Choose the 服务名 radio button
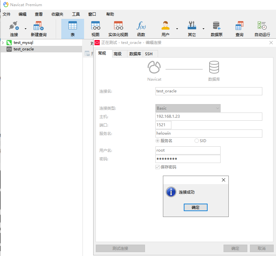This screenshot has height=256, width=276. [x=158, y=141]
